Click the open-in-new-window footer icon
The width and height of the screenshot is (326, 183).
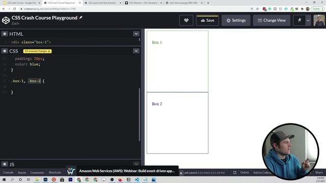pyautogui.click(x=235, y=172)
